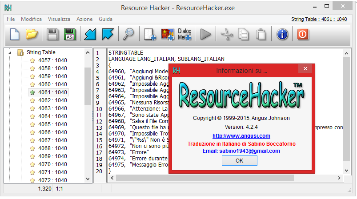The height and width of the screenshot is (199, 357).
Task: Open the http://www.angusj.com link
Action: point(241,136)
